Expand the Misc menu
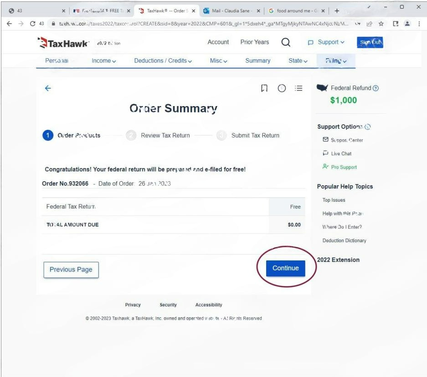Viewport: 427px width, 377px height. (218, 61)
